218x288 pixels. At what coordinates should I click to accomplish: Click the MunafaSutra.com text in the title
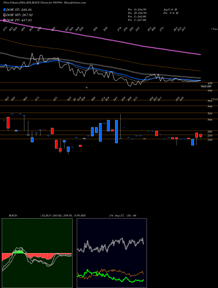tap(75, 3)
